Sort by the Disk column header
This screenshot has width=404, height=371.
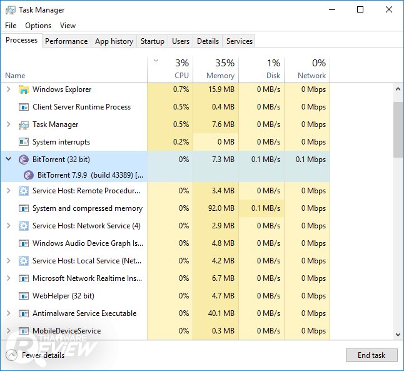coord(261,69)
